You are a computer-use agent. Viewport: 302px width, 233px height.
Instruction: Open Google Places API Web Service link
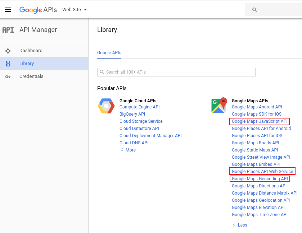262,172
